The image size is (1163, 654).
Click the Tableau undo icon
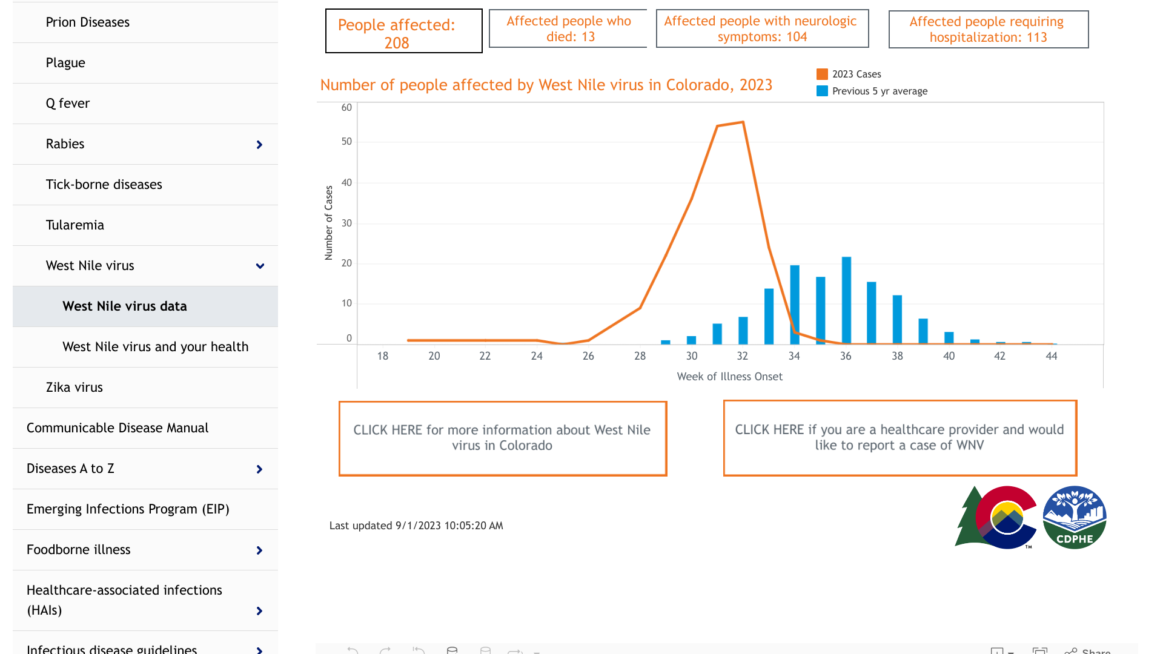coord(353,650)
